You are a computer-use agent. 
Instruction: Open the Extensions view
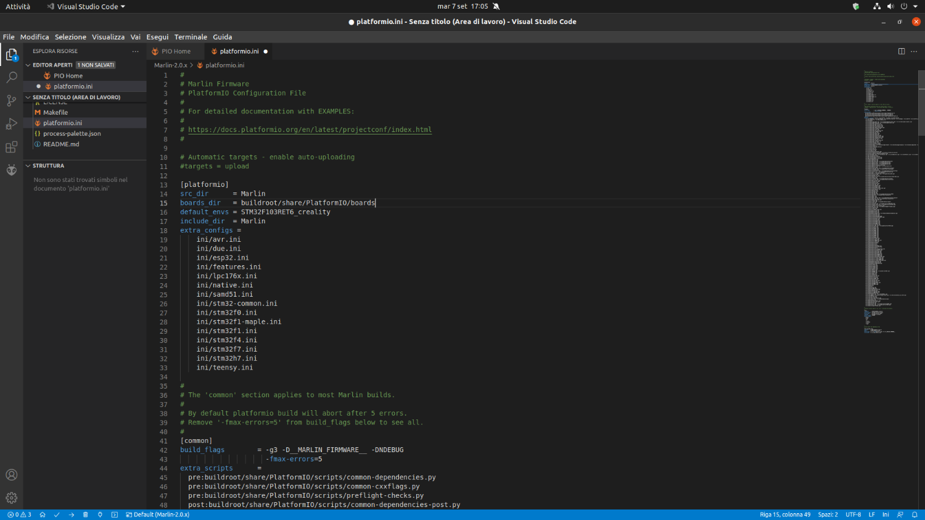coord(12,147)
